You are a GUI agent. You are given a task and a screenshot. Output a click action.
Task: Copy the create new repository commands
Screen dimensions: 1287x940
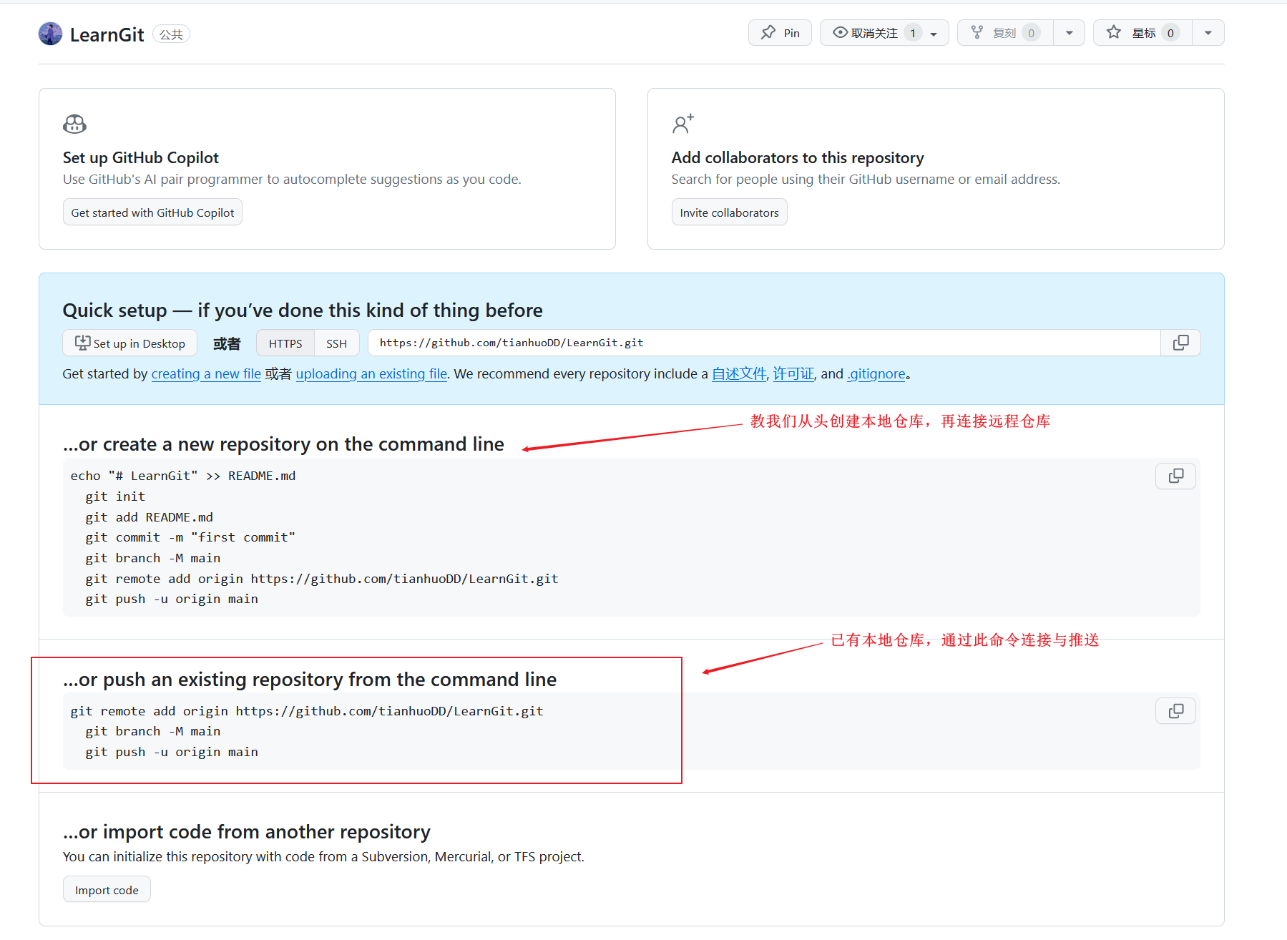[x=1175, y=476]
